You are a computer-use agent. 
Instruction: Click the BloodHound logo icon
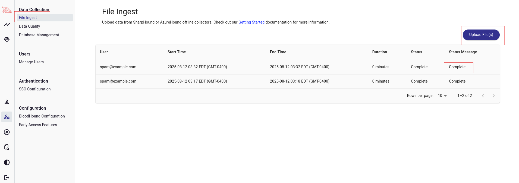click(7, 10)
